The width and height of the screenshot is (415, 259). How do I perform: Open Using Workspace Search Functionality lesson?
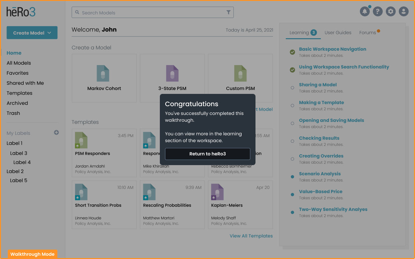344,67
